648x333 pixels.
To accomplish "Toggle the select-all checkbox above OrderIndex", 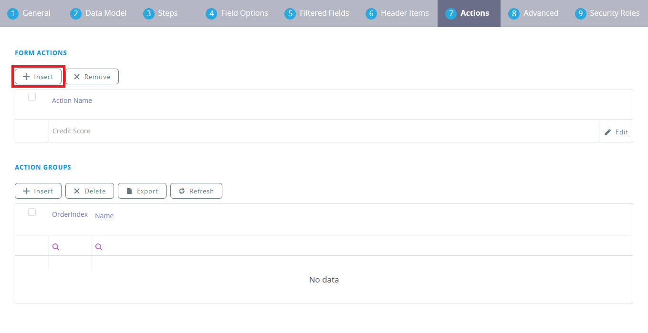I will 32,212.
